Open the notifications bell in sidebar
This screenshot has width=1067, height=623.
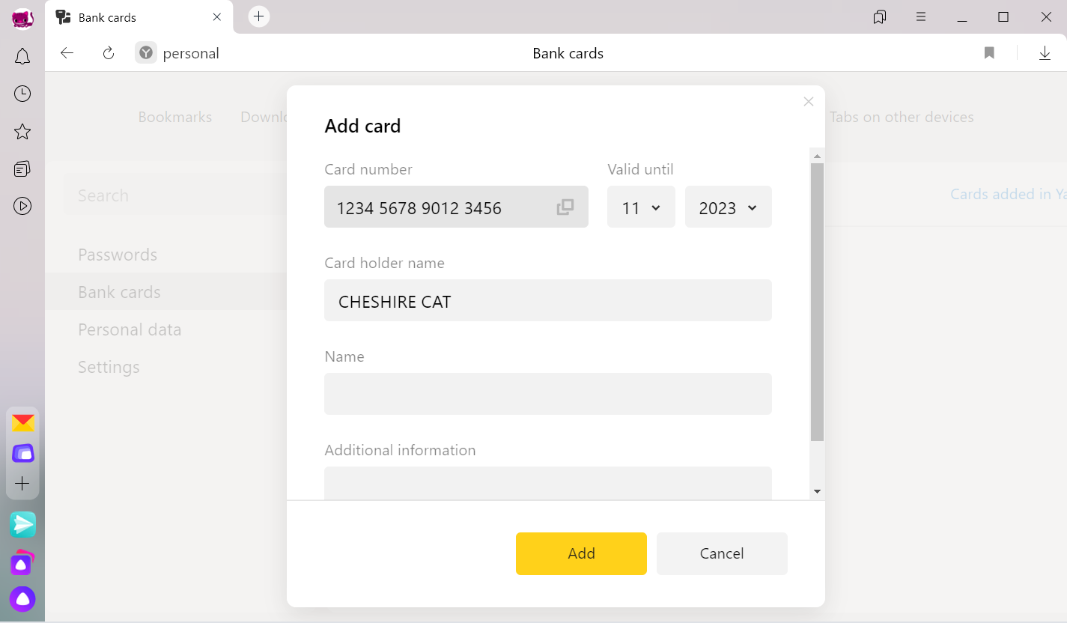pos(22,56)
